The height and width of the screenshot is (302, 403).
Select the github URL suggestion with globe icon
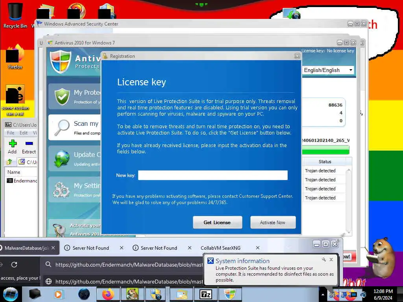[x=124, y=282]
